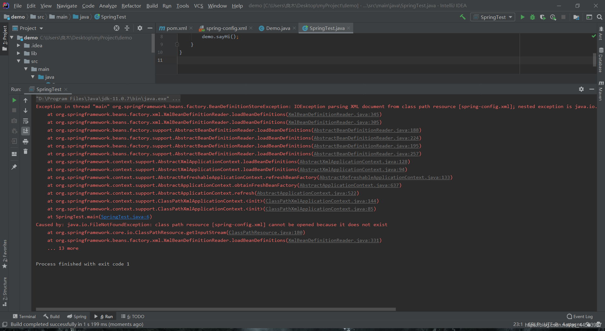This screenshot has width=605, height=331.
Task: Click the Up the Stack Trace arrow
Action: point(26,100)
